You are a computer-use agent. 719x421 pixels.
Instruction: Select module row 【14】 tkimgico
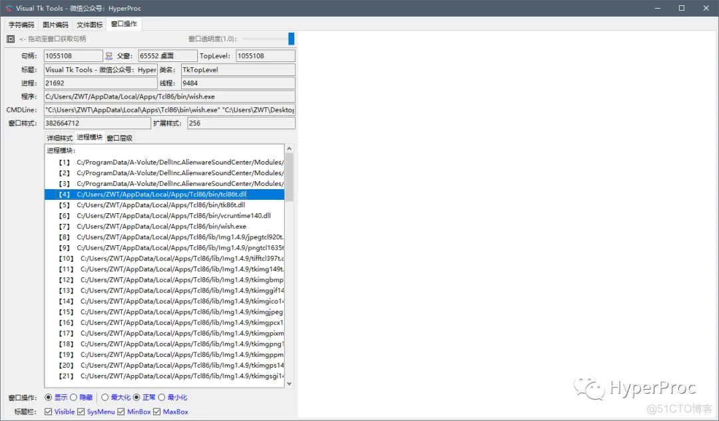(164, 301)
